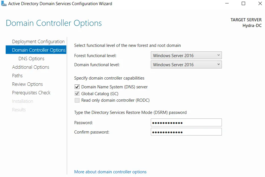Select Domain Controller Options in sidebar

coord(36,50)
